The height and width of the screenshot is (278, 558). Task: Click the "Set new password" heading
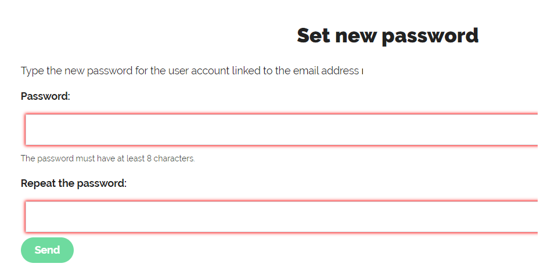pyautogui.click(x=387, y=35)
